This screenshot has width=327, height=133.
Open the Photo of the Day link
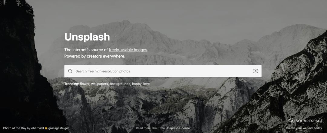(15, 128)
